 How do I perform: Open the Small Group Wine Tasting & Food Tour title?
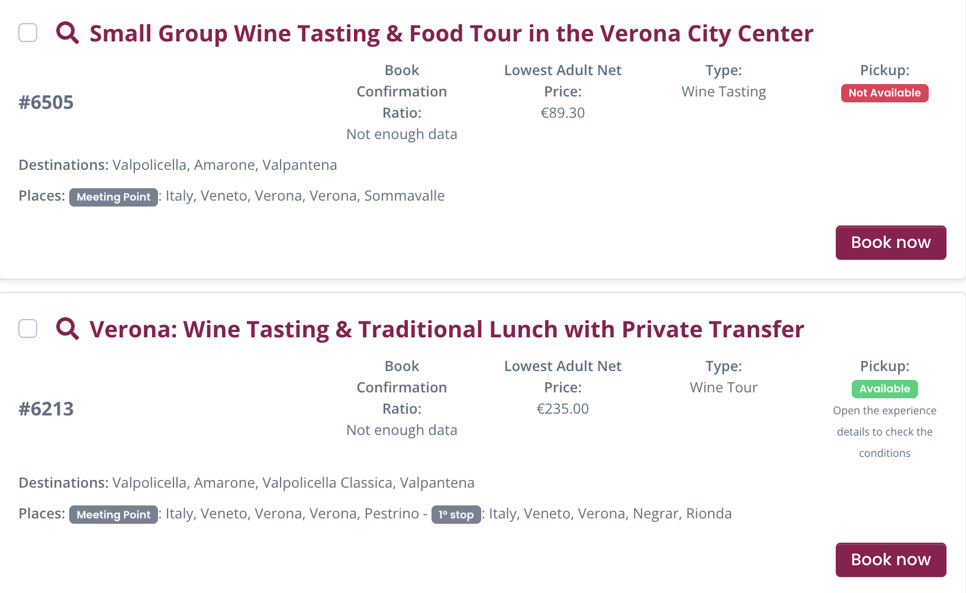pos(451,34)
